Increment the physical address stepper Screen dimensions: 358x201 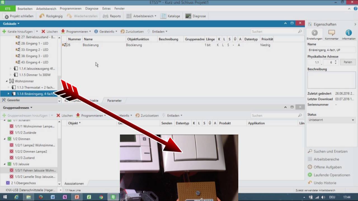coord(336,61)
